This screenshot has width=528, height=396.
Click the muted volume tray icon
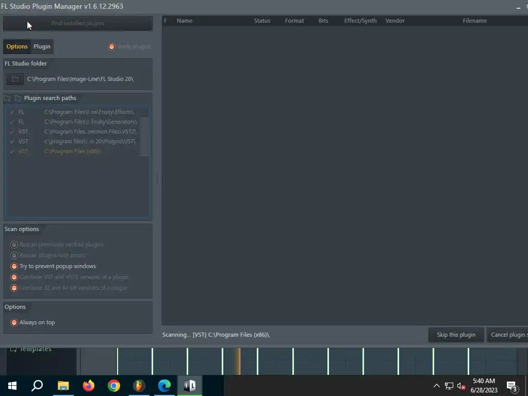pyautogui.click(x=461, y=386)
